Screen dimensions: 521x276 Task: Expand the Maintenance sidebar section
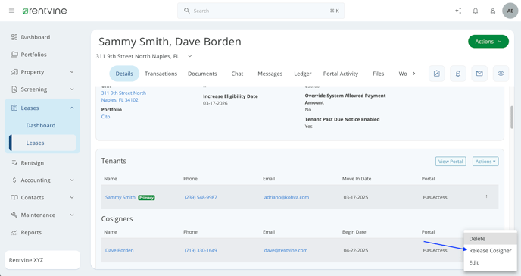(72, 215)
